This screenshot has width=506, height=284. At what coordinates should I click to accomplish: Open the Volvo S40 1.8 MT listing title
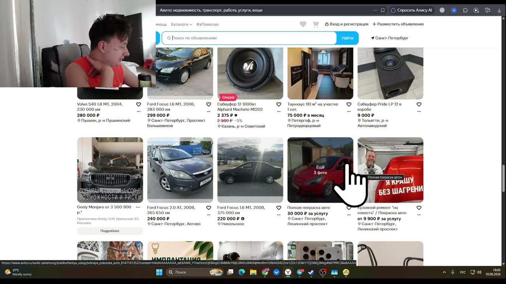click(x=100, y=107)
